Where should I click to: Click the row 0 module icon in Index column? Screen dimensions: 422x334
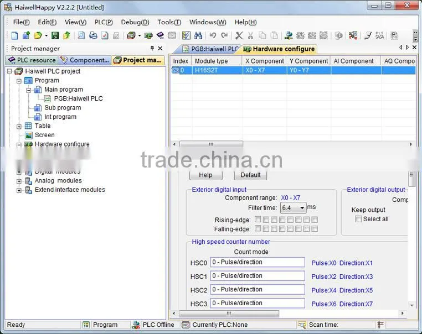point(175,70)
